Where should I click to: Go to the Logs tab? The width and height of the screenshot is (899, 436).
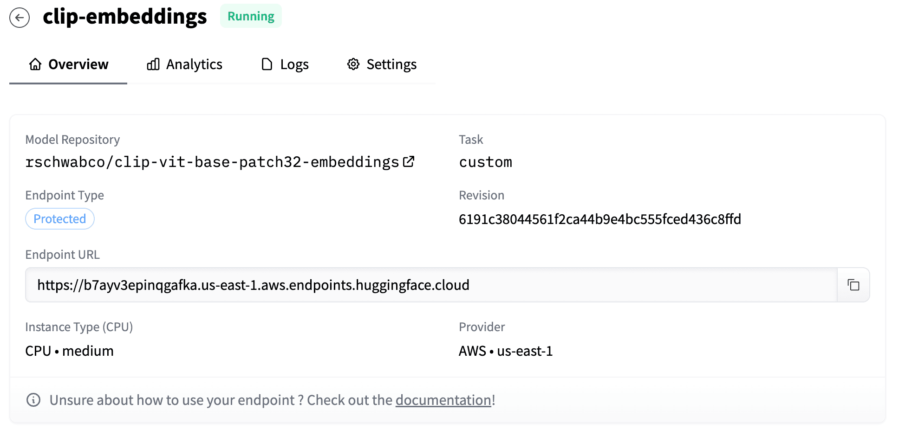coord(294,64)
